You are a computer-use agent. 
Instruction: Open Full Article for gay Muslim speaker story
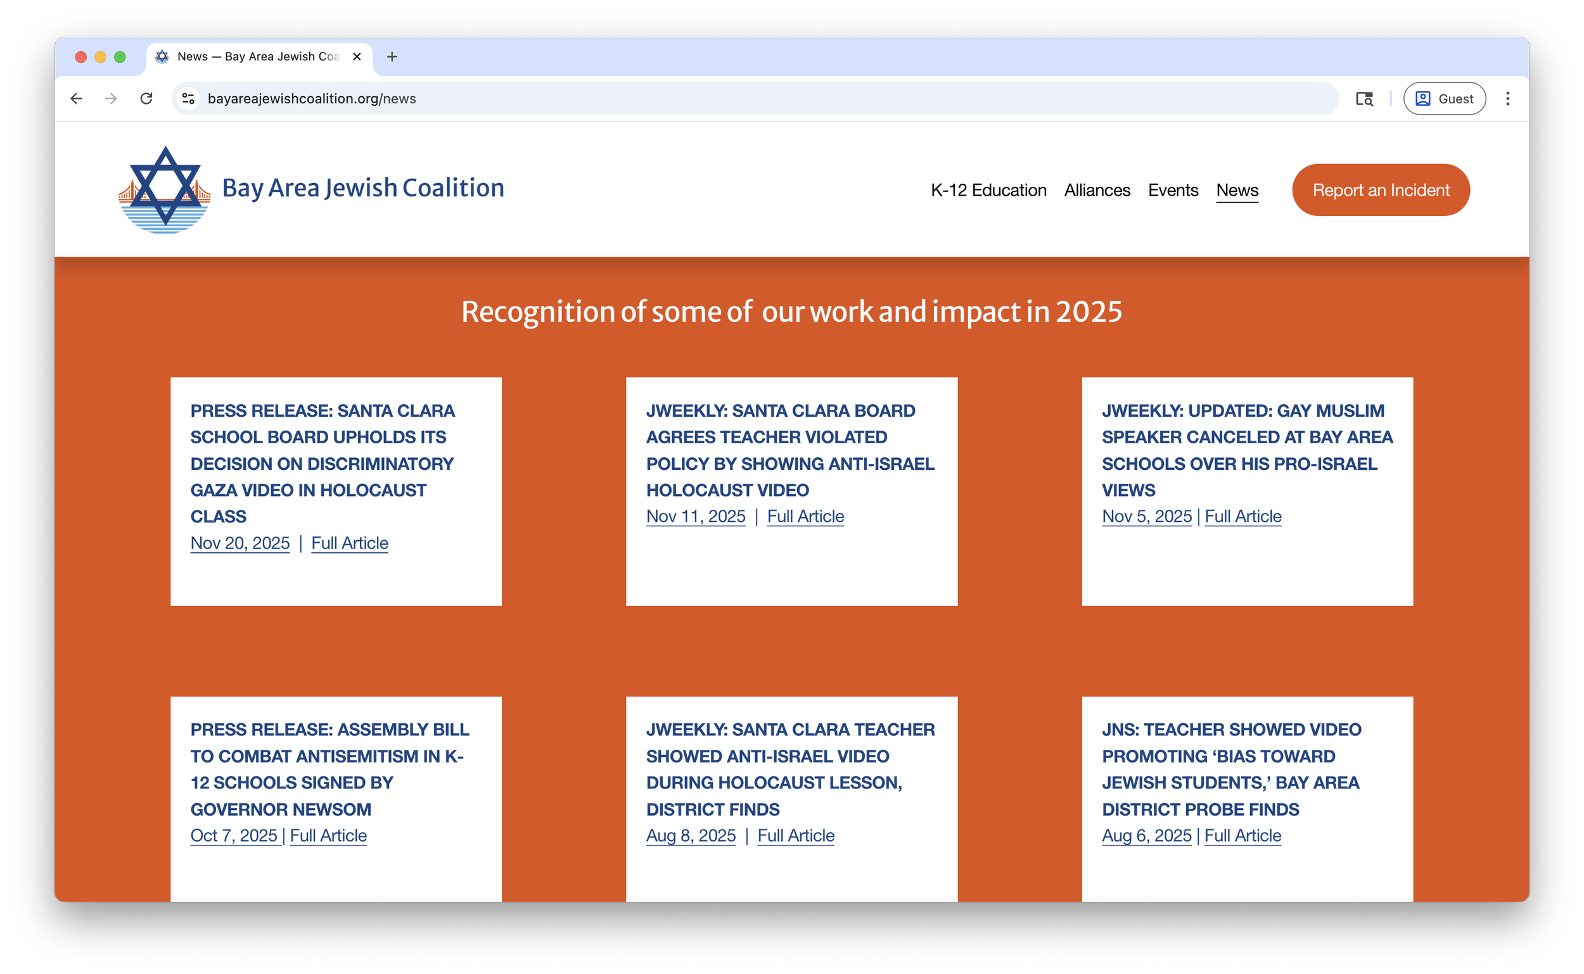tap(1242, 517)
